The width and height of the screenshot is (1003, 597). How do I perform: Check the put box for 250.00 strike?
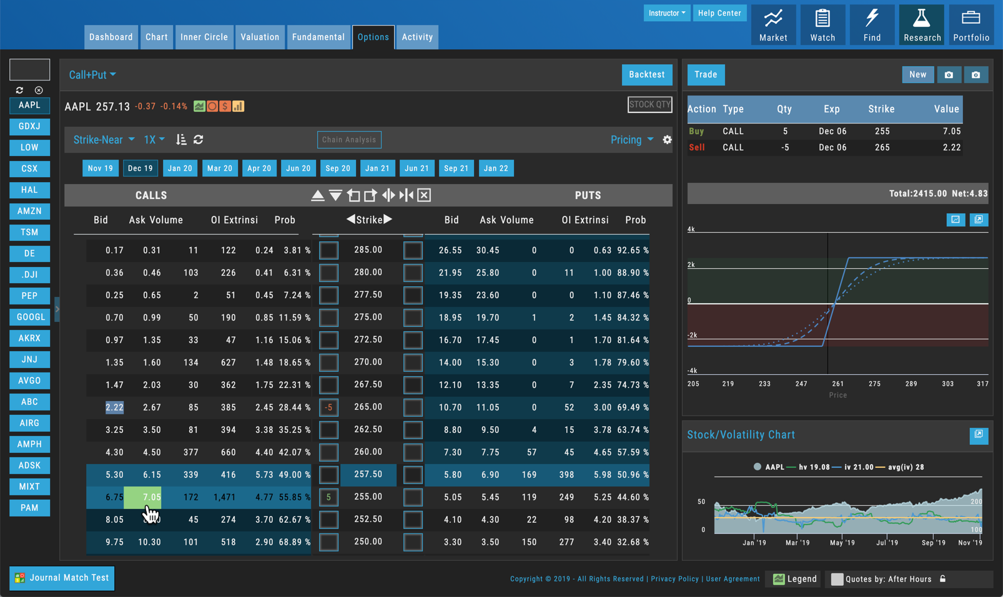pyautogui.click(x=413, y=542)
